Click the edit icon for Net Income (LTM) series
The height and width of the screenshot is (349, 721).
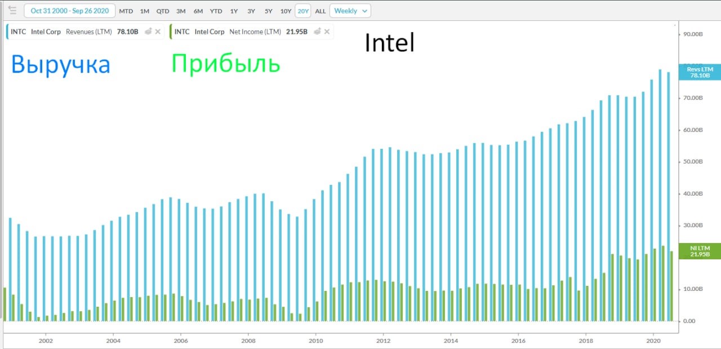318,32
